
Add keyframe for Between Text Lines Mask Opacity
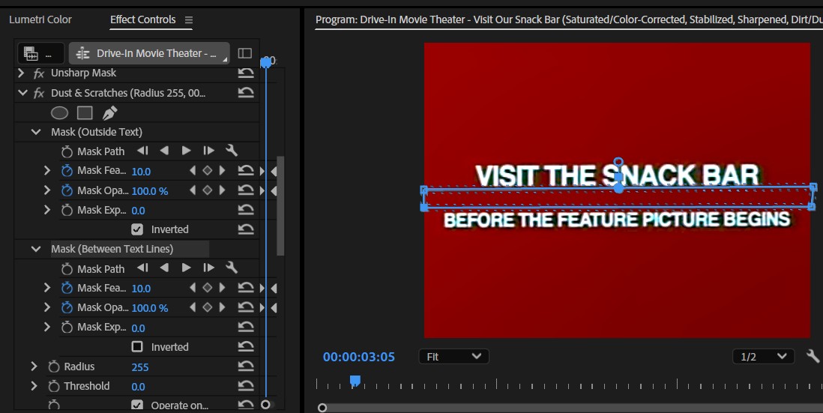[x=208, y=307]
